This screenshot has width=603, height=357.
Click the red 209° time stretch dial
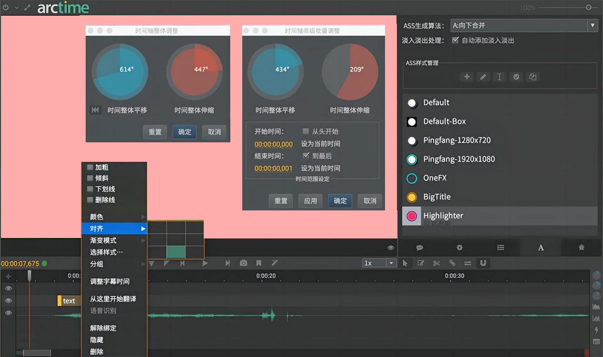(x=350, y=72)
